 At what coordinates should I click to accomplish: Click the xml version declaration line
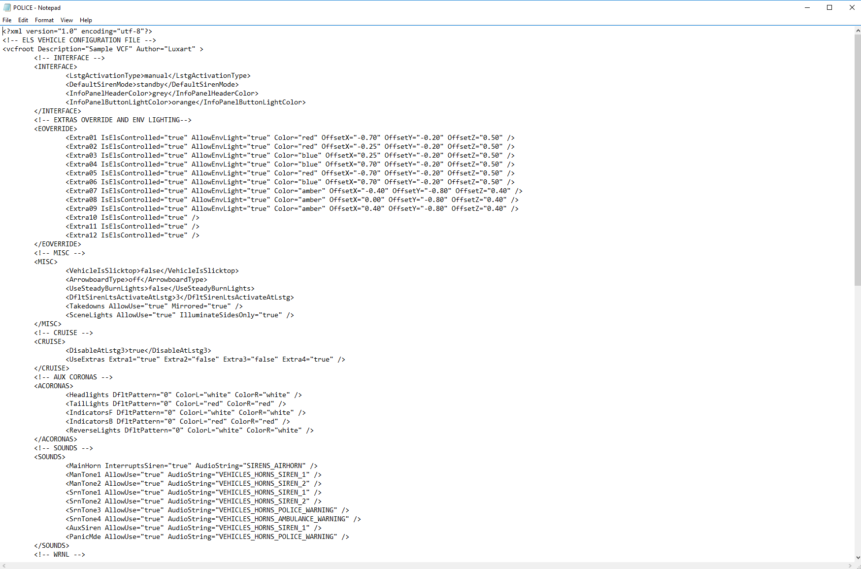[77, 31]
